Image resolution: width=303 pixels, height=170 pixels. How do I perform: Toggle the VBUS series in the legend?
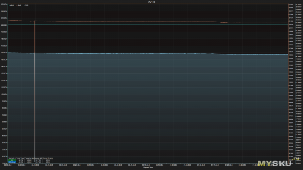coord(11,5)
